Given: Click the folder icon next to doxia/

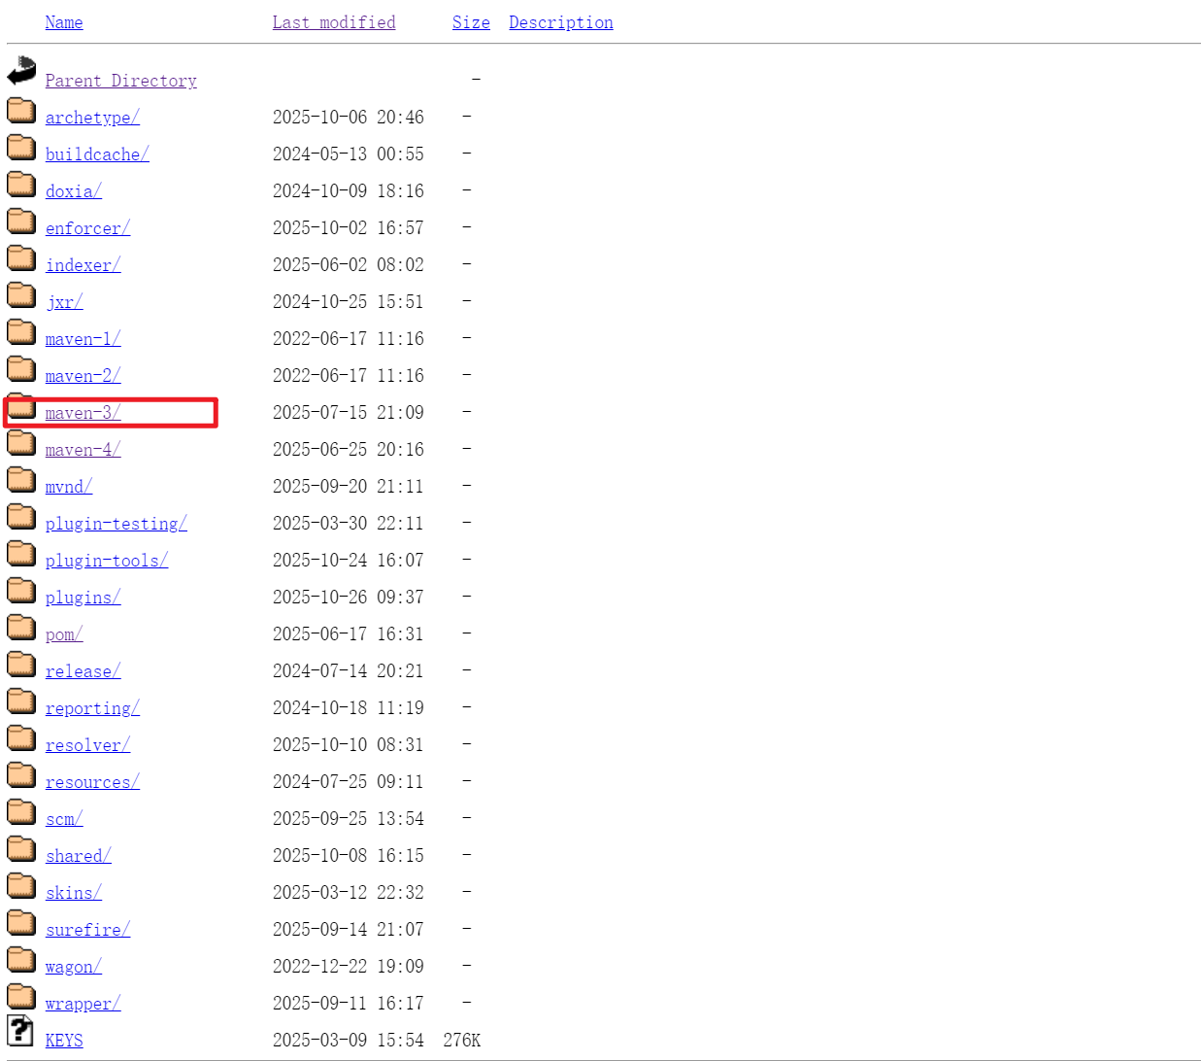Looking at the screenshot, I should point(21,184).
